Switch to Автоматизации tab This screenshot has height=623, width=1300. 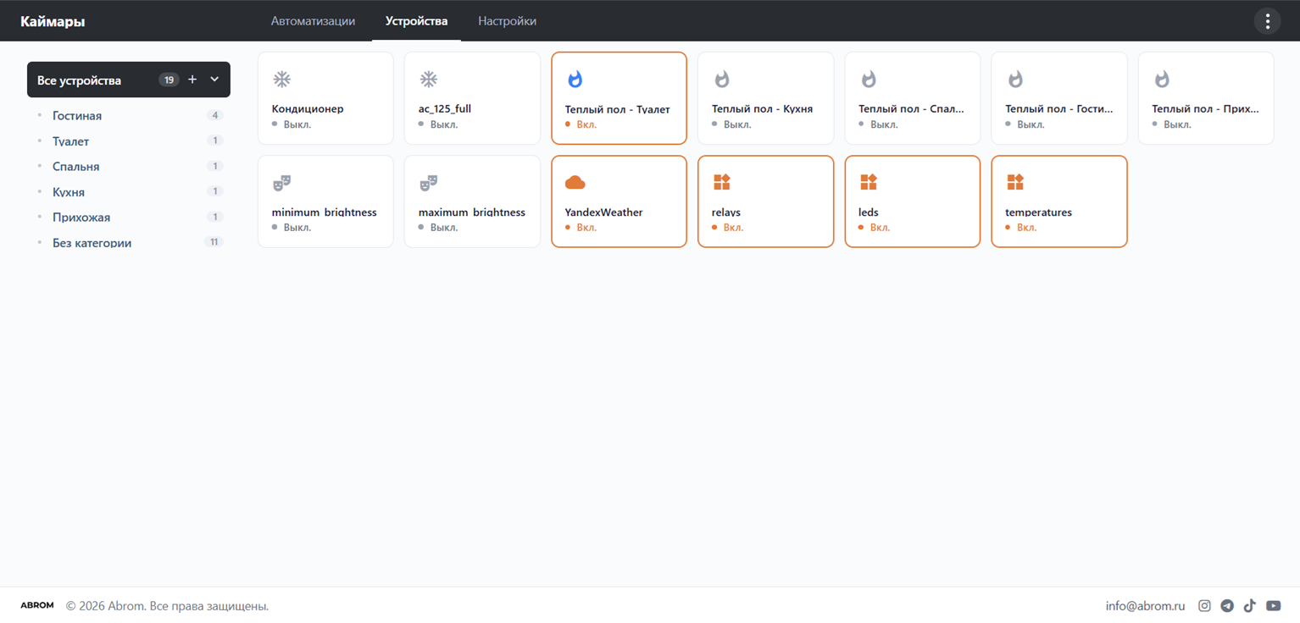point(313,21)
